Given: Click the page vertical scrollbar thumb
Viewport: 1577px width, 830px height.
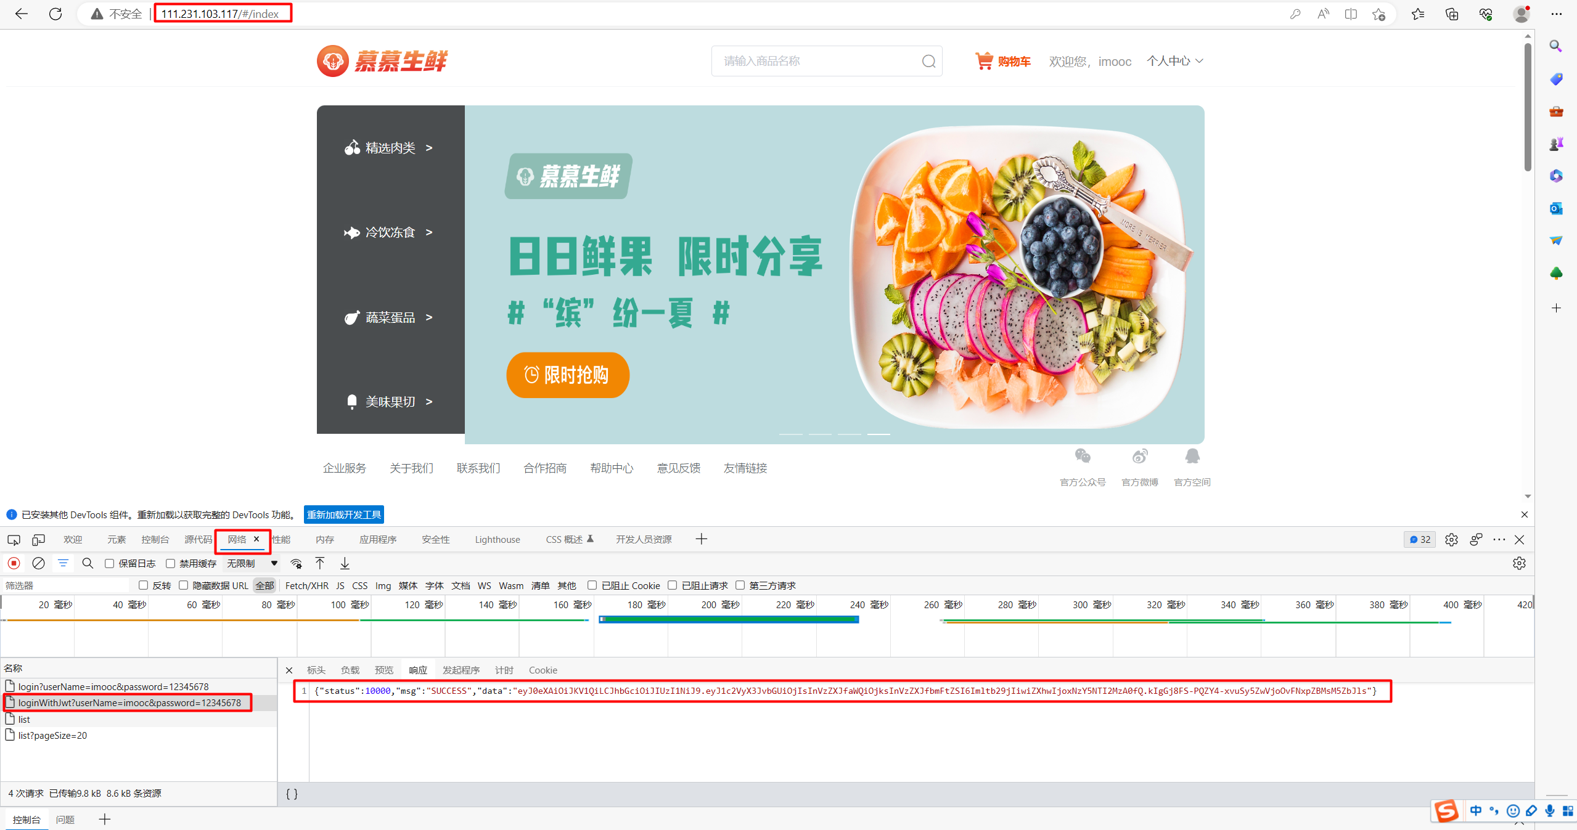Looking at the screenshot, I should 1527,108.
